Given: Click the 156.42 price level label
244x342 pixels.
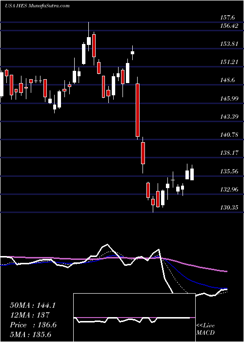Looking at the screenshot, I should [x=230, y=26].
